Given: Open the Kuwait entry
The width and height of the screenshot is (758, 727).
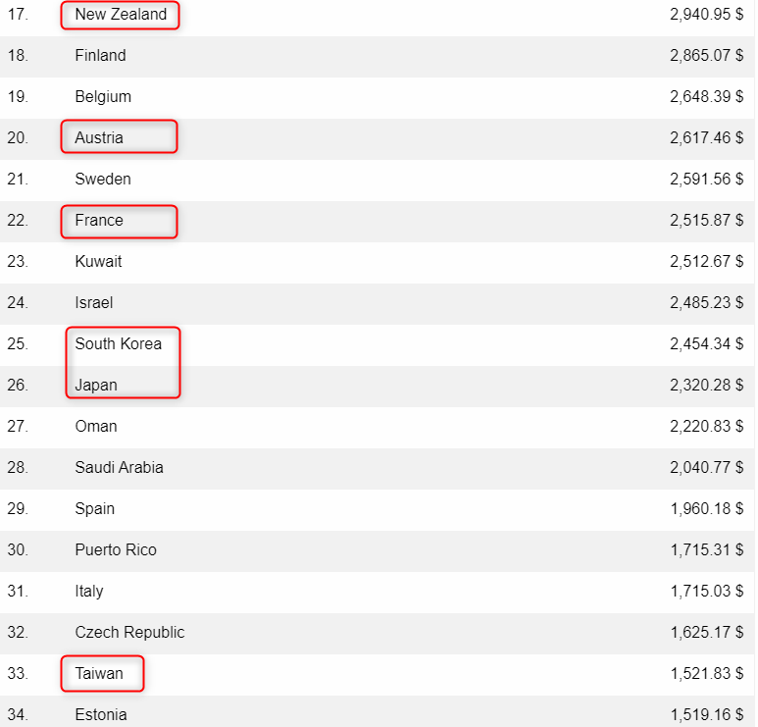Looking at the screenshot, I should click(x=378, y=262).
